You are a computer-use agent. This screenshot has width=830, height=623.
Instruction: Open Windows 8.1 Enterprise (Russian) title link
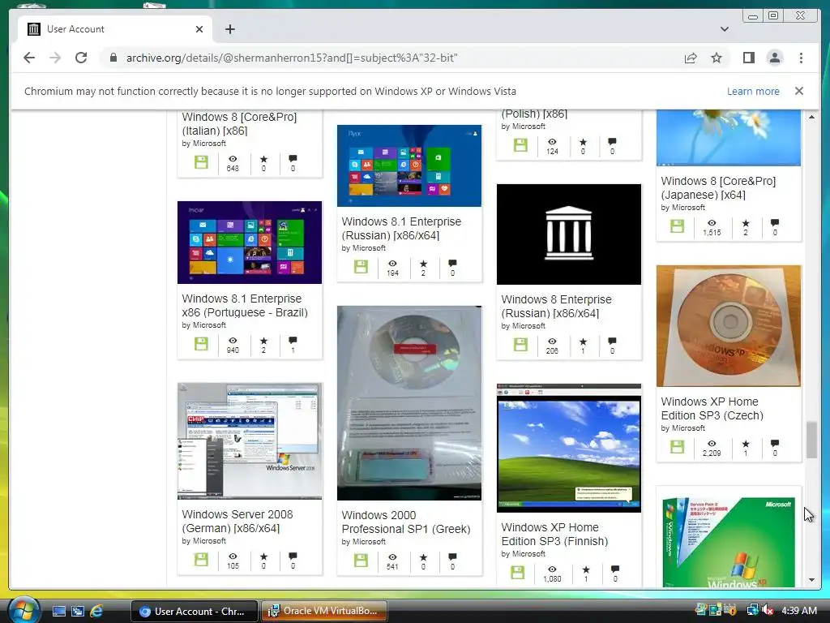401,228
